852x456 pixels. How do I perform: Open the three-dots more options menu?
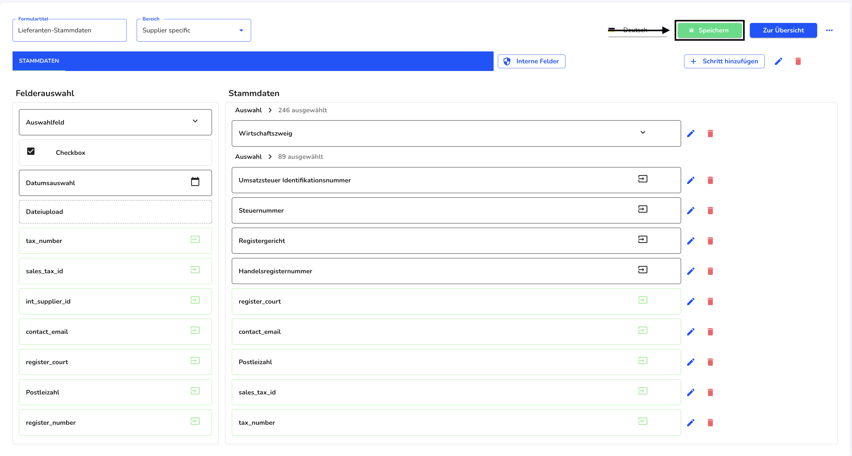[x=829, y=30]
